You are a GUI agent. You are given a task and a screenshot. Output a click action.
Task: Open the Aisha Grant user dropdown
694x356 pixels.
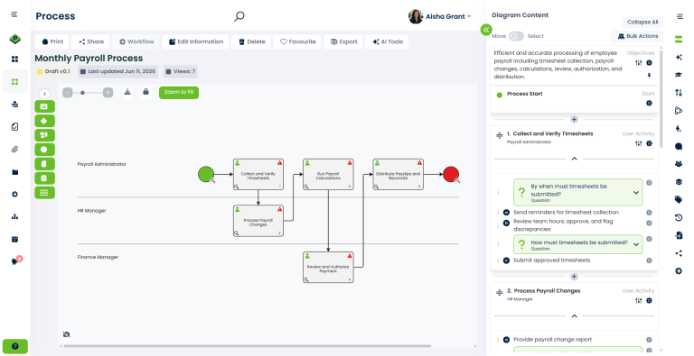point(440,16)
